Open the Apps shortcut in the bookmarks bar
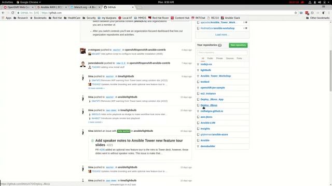332x186 pixels. click(x=7, y=18)
